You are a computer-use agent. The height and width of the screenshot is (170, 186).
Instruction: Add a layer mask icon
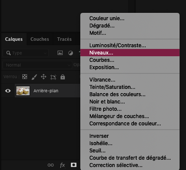[73, 165]
